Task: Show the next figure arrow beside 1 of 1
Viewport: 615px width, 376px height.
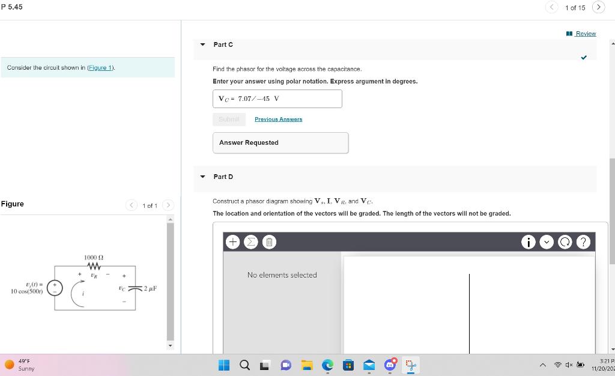Action: [x=168, y=205]
